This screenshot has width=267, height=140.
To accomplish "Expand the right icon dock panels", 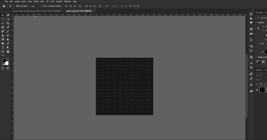I will tap(253, 10).
